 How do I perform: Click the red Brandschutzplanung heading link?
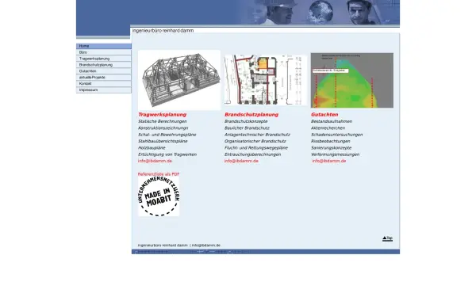[x=251, y=115]
